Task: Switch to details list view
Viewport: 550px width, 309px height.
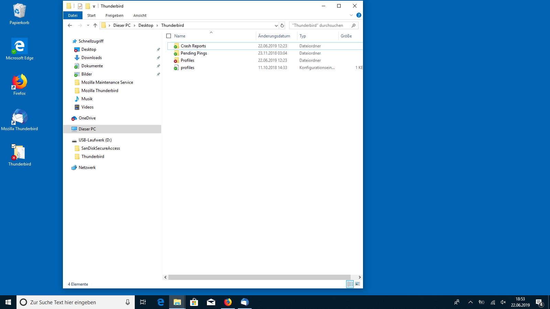Action: (350, 284)
